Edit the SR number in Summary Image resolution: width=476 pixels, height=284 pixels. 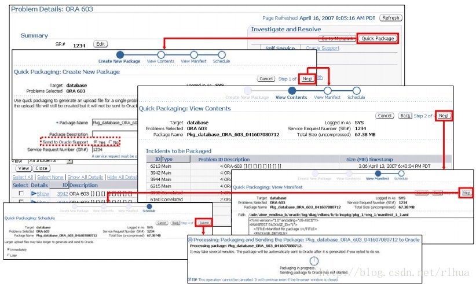[x=101, y=44]
